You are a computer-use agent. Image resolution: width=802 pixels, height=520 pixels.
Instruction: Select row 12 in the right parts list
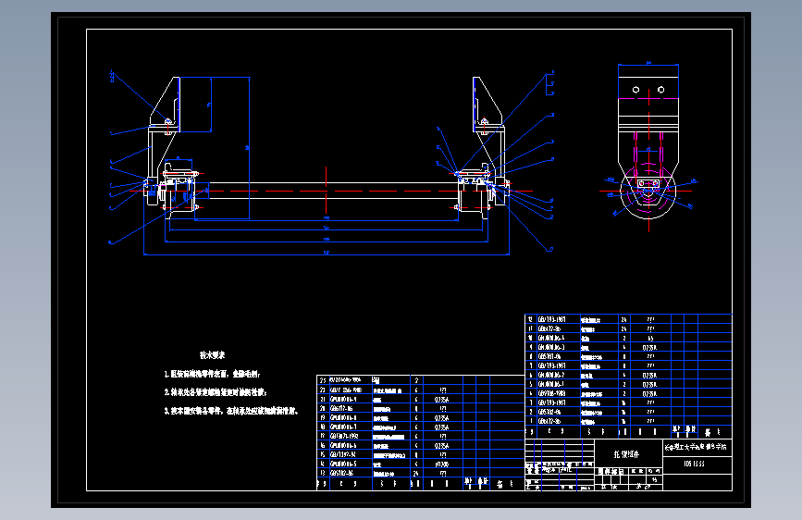pyautogui.click(x=629, y=319)
